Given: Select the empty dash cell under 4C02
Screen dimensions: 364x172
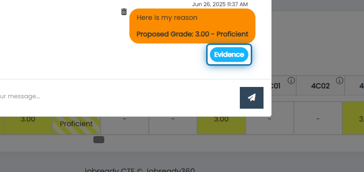Looking at the screenshot, I should [318, 118].
